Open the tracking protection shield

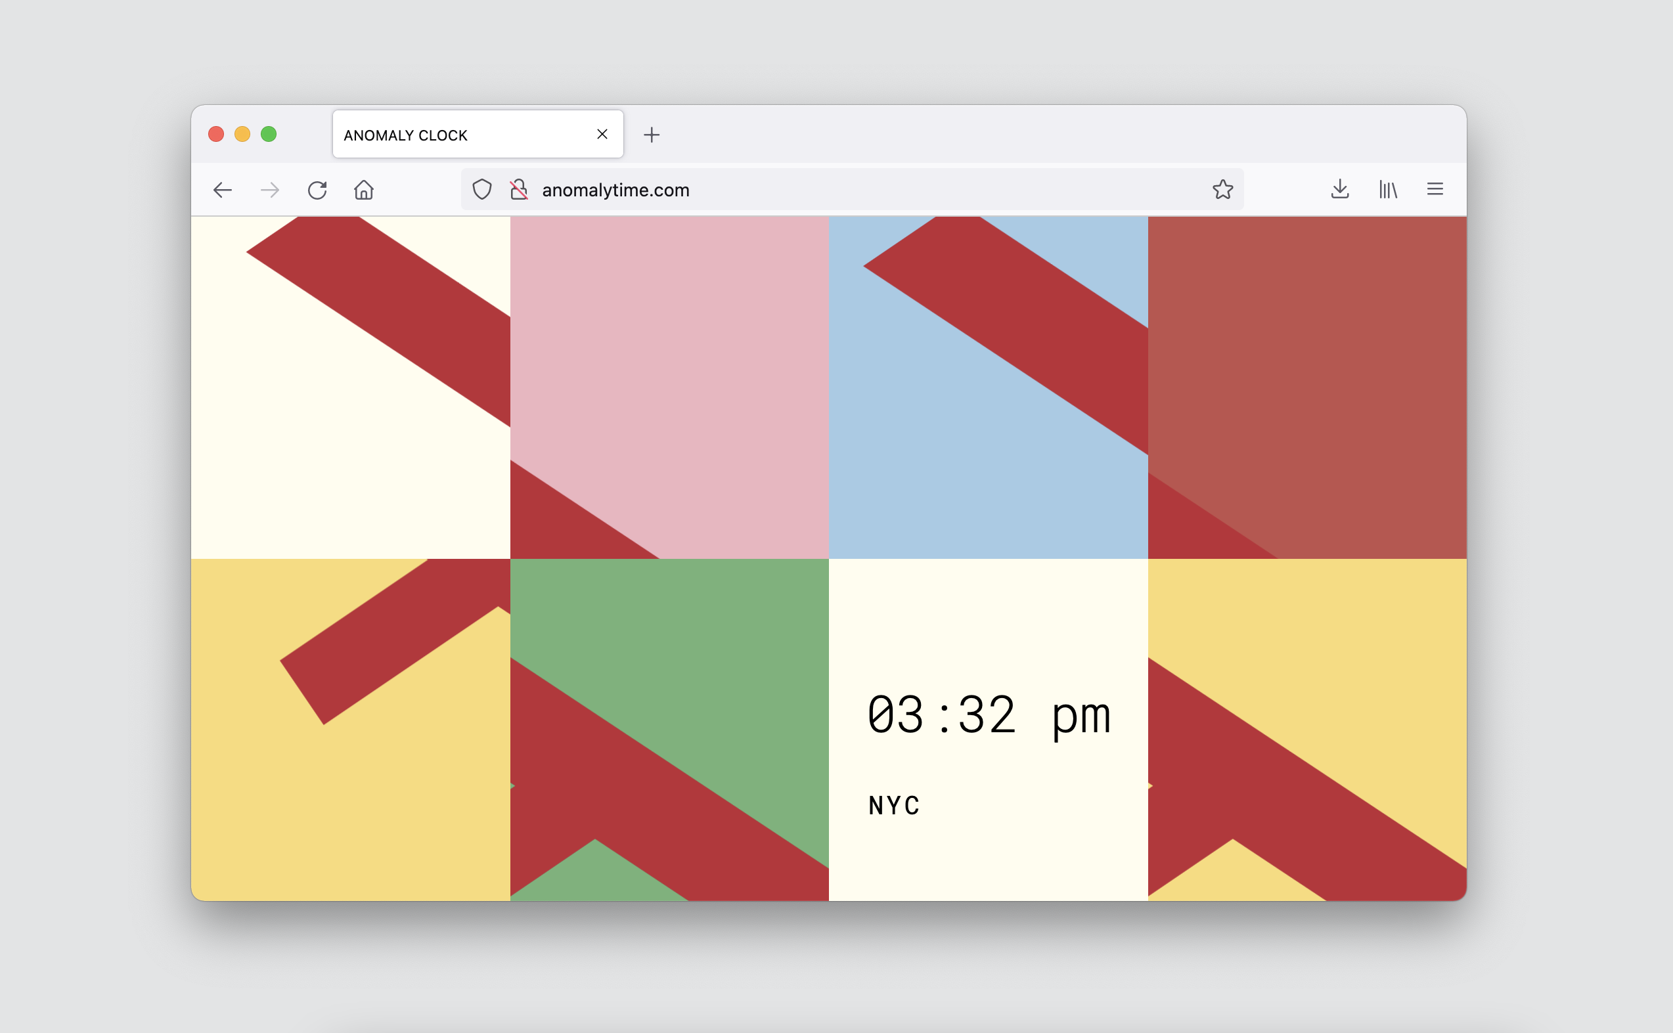(x=482, y=189)
